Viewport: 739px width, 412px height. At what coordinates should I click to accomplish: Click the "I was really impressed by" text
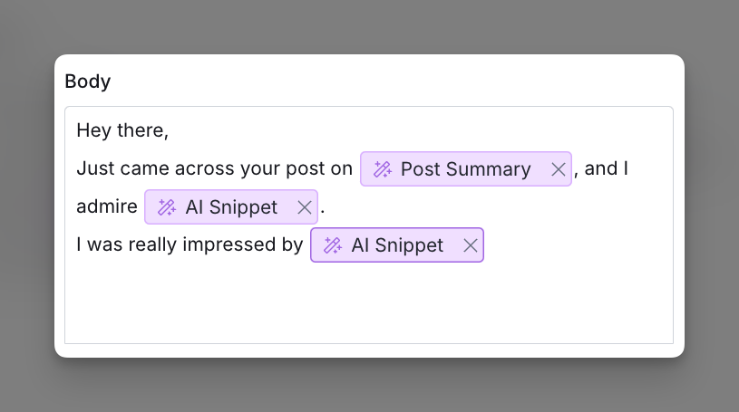click(190, 244)
